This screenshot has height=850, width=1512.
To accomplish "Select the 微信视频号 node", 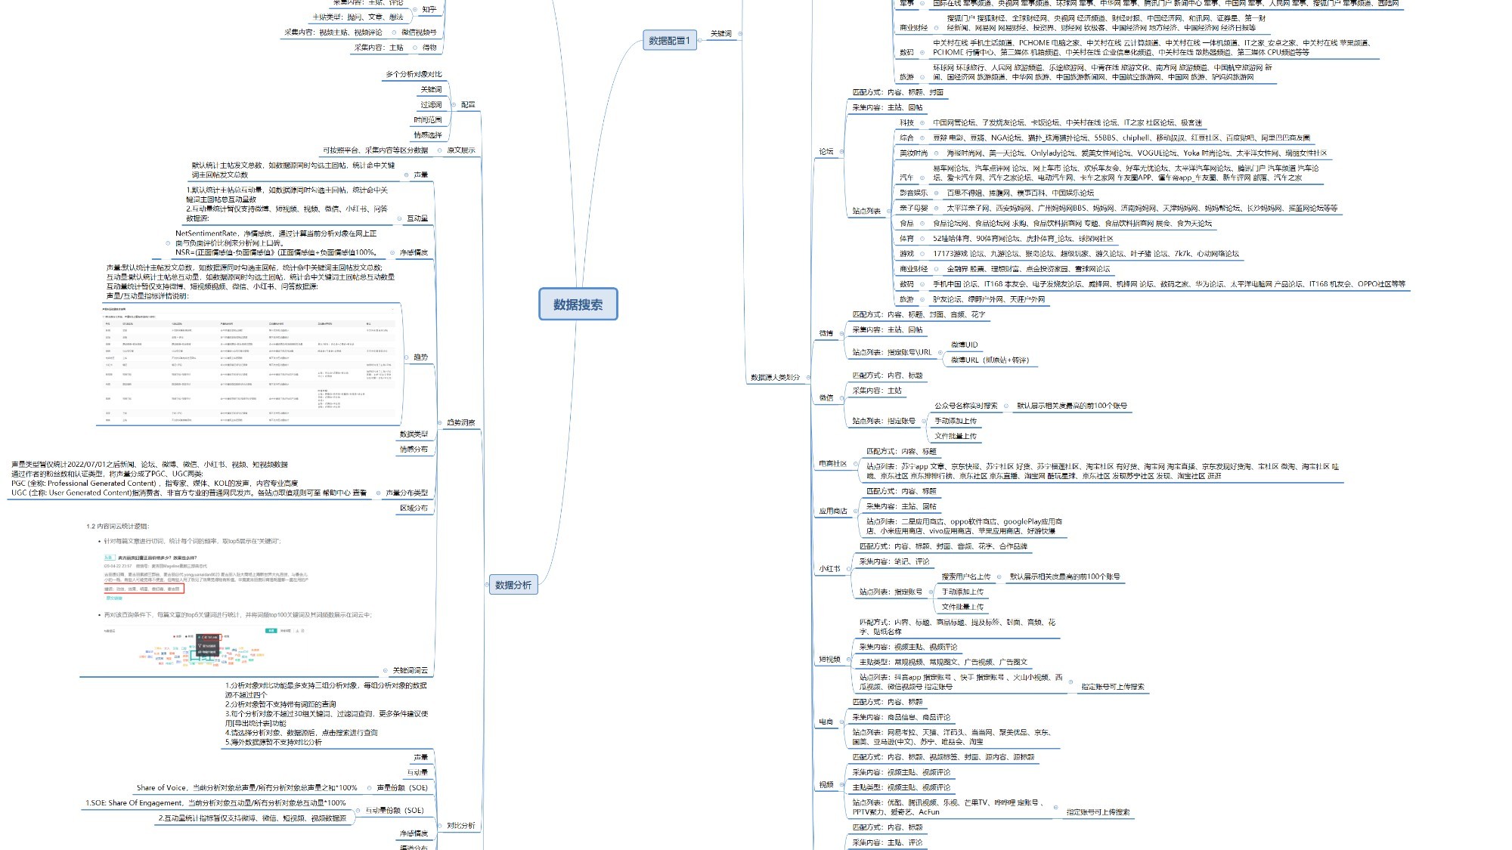I will click(419, 32).
